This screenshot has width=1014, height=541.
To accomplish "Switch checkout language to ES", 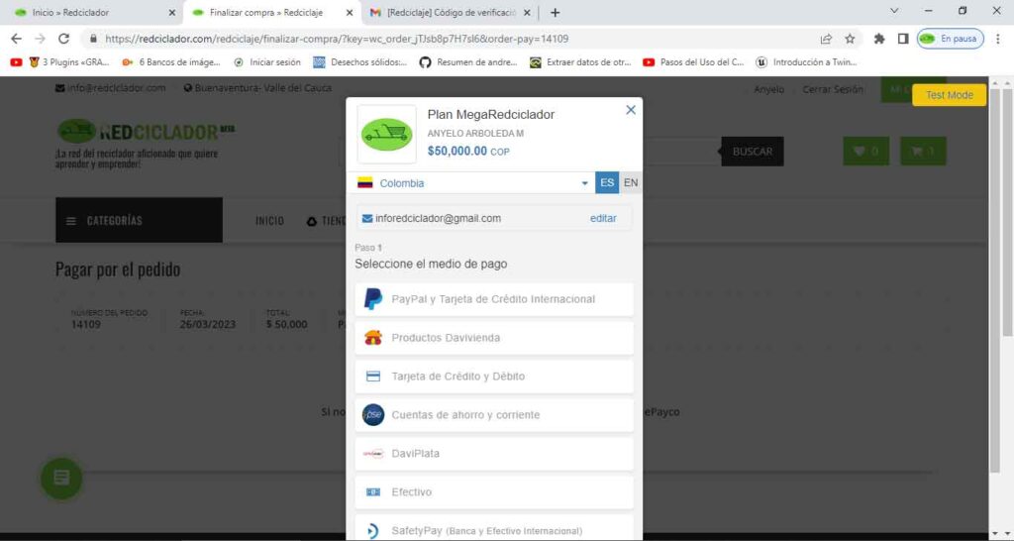I will pyautogui.click(x=606, y=183).
